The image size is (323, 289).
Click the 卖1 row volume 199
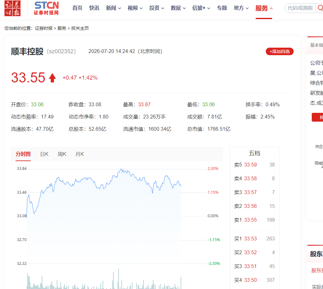tap(271, 220)
